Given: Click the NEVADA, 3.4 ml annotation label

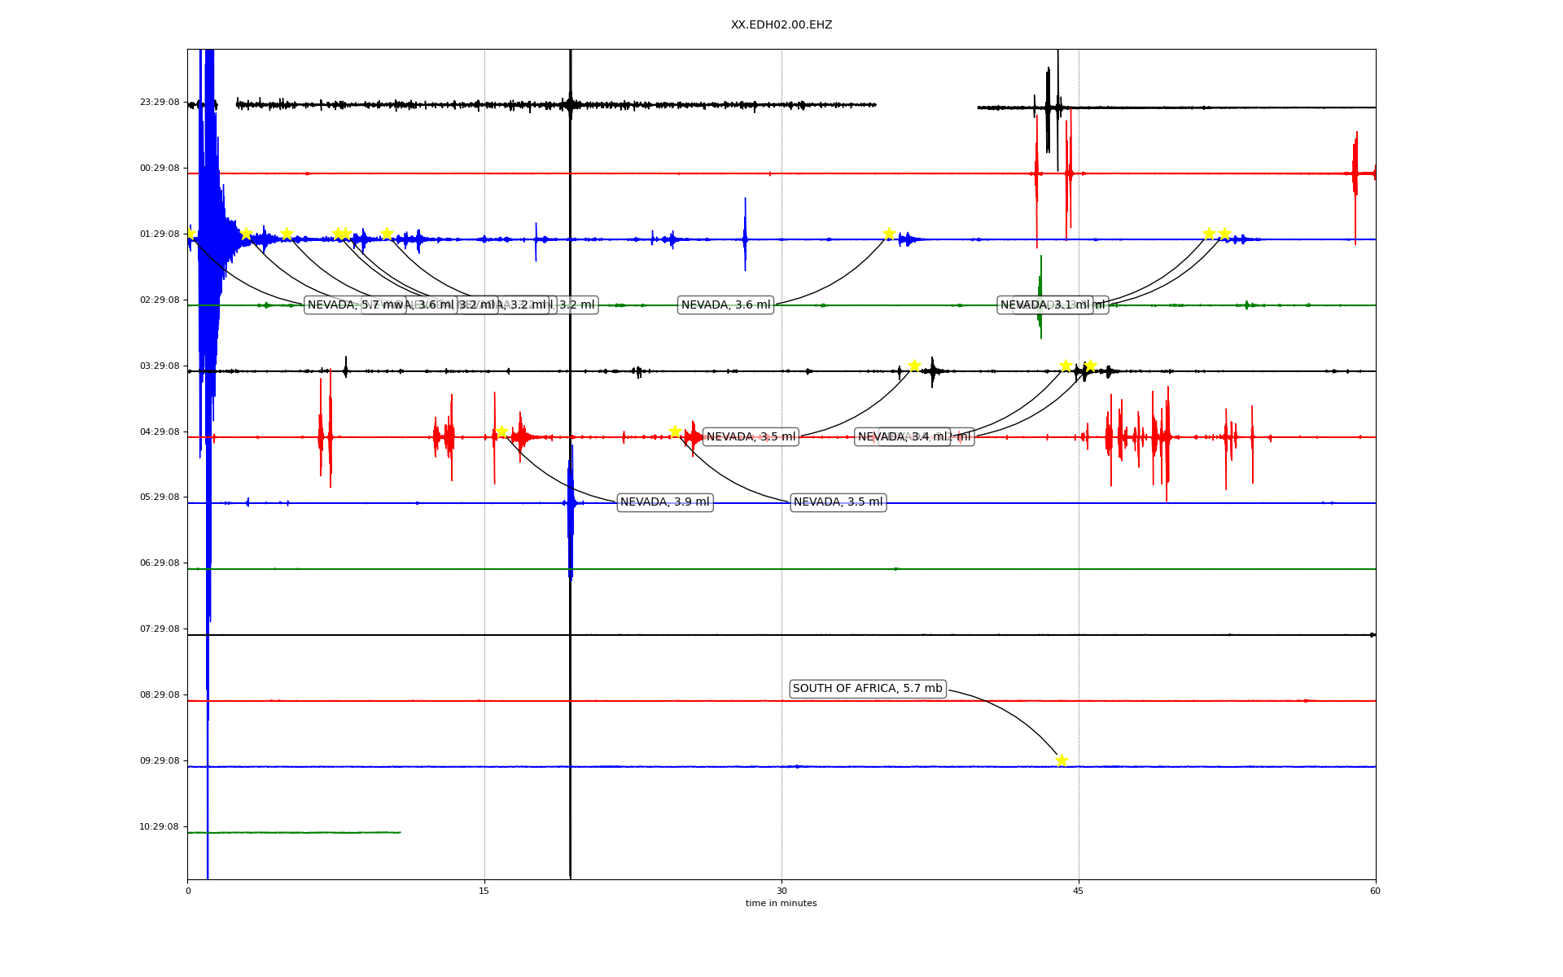Looking at the screenshot, I should point(902,437).
